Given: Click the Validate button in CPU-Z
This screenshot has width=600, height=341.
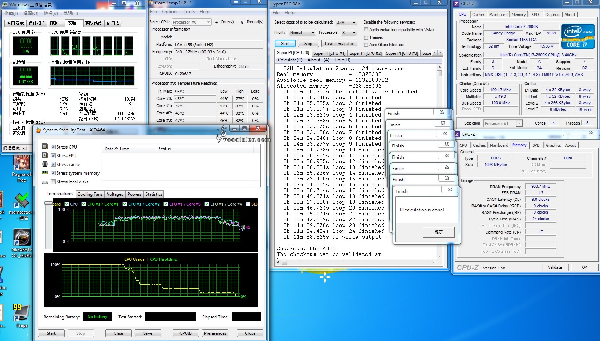Looking at the screenshot, I should (x=555, y=267).
